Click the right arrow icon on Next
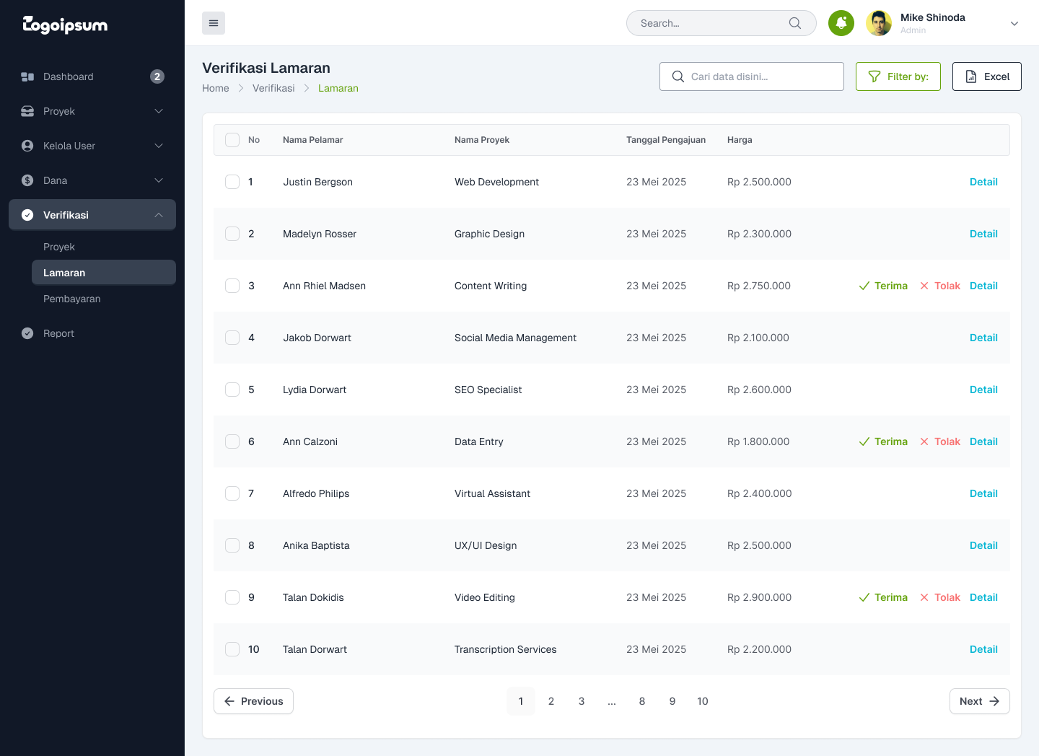 click(994, 701)
